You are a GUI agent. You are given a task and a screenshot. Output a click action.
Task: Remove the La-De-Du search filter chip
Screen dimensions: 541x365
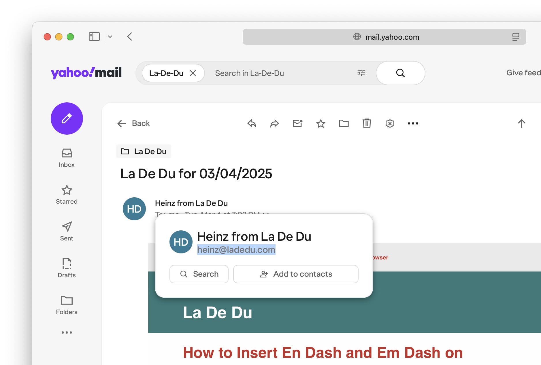tap(193, 73)
